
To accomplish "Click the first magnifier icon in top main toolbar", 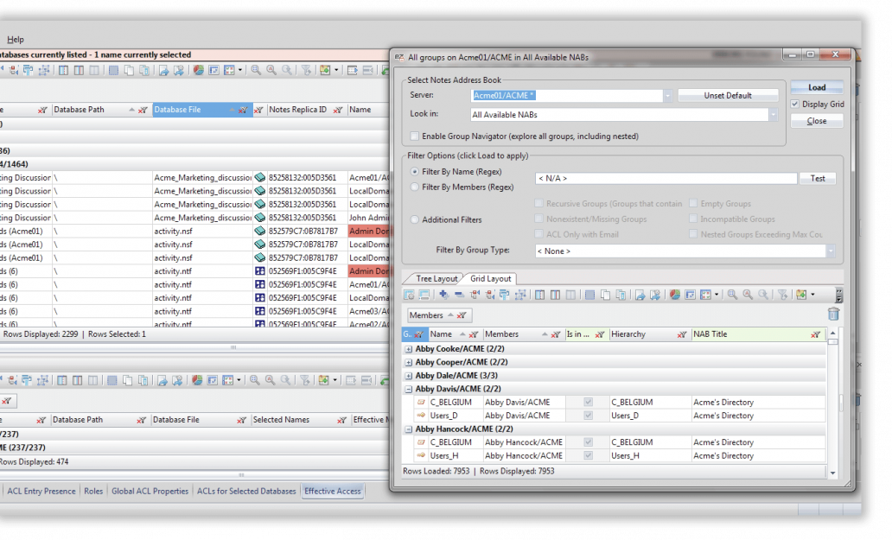I will 256,70.
